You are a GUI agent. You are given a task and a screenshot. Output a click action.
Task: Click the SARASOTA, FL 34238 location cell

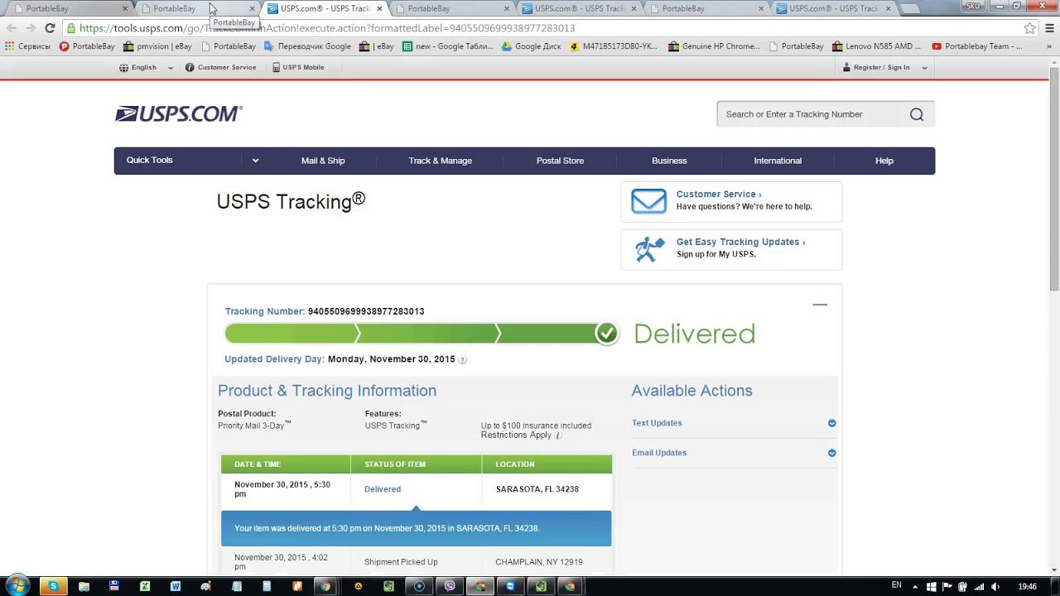(537, 489)
